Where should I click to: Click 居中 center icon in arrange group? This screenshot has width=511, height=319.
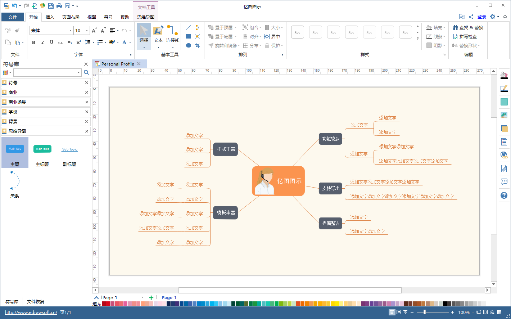pyautogui.click(x=272, y=36)
